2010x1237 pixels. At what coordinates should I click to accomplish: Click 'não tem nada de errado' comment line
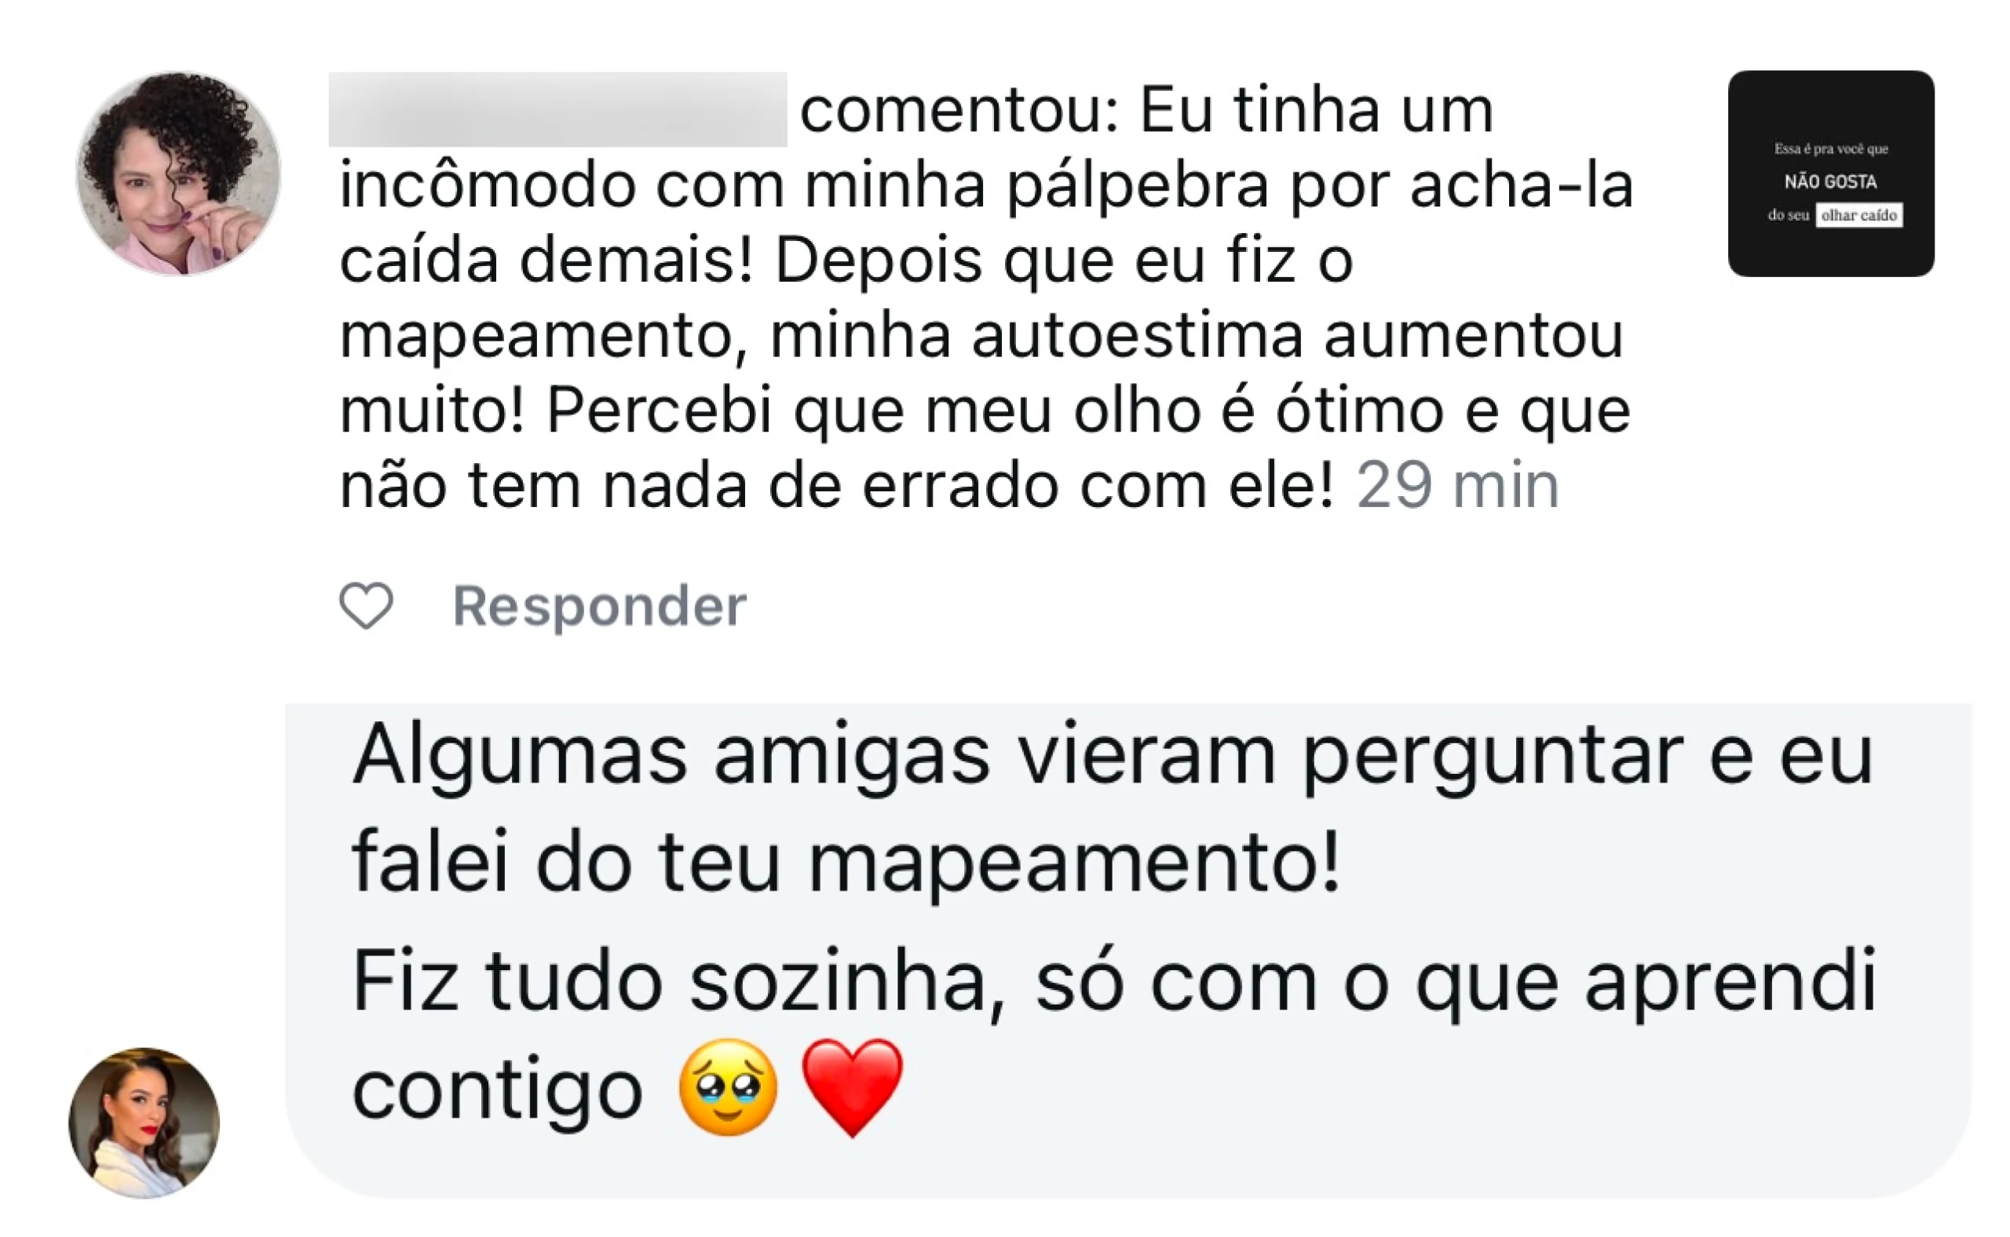coord(836,486)
